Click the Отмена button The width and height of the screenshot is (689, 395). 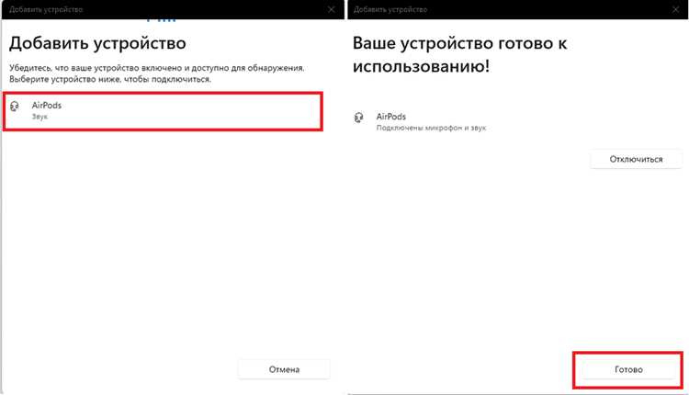284,369
